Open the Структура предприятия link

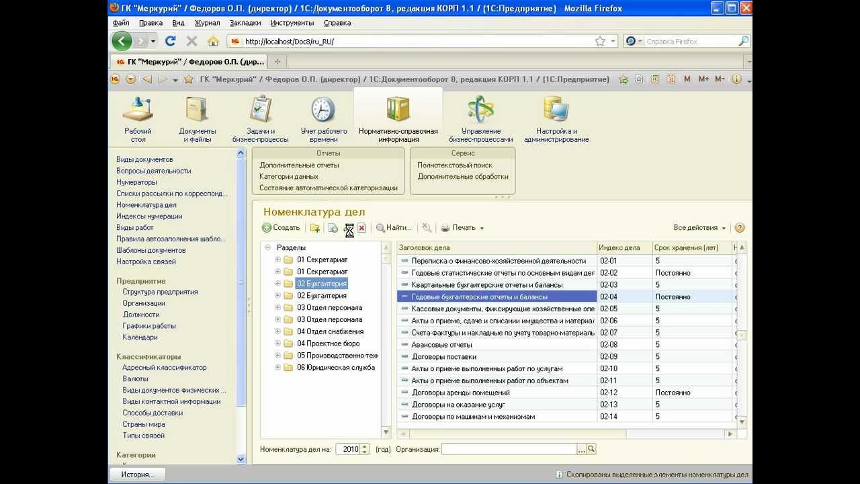point(160,292)
